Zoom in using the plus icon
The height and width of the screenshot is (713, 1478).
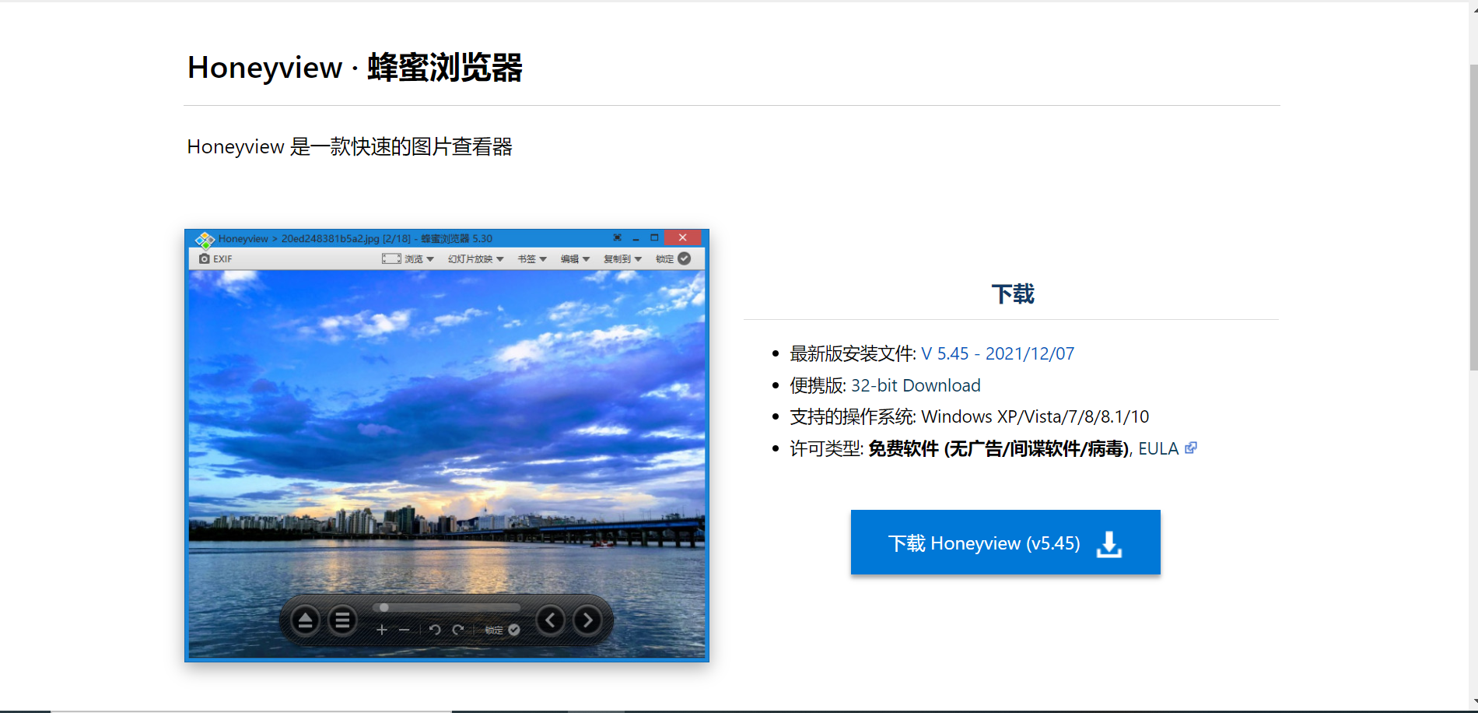(x=380, y=629)
